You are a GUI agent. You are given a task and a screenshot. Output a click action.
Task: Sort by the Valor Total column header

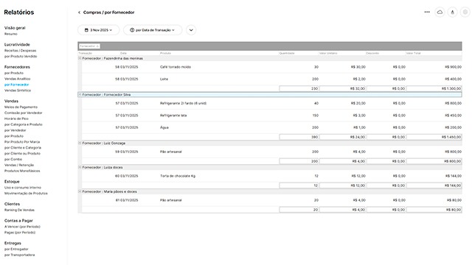[x=414, y=53]
